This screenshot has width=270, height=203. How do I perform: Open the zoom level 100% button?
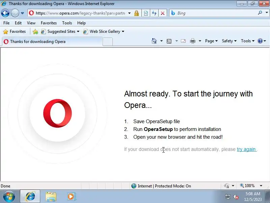[x=247, y=186]
